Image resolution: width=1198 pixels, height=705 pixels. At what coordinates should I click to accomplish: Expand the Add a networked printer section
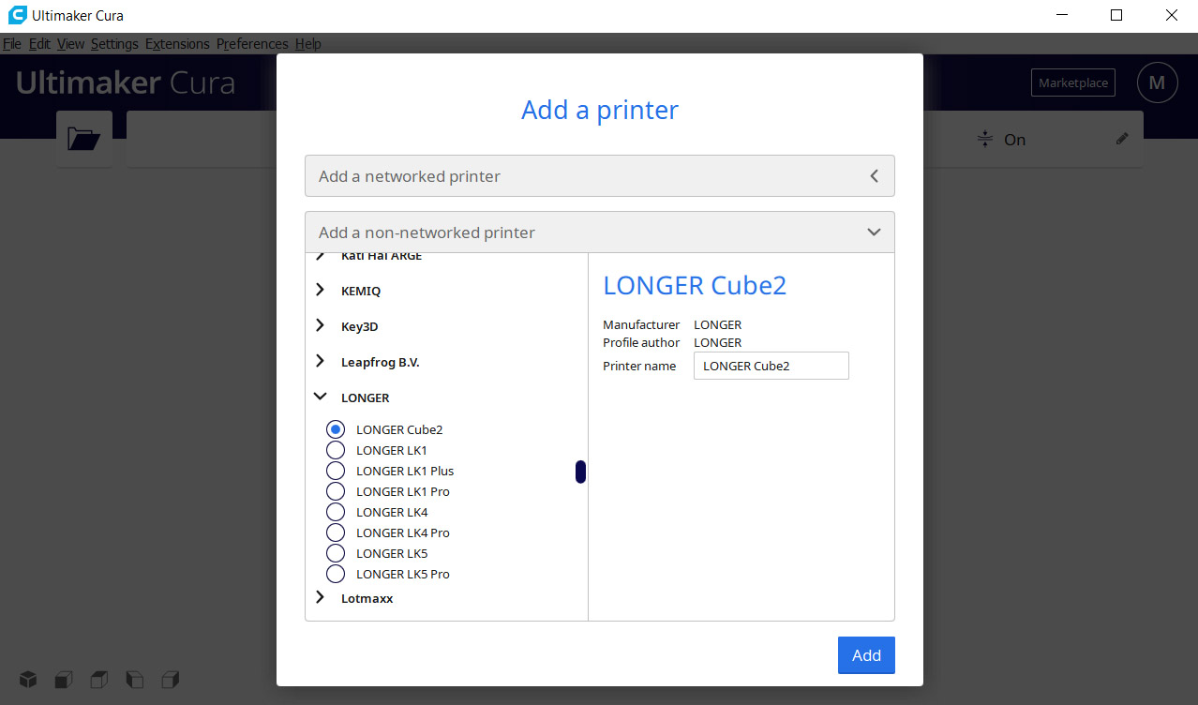600,176
